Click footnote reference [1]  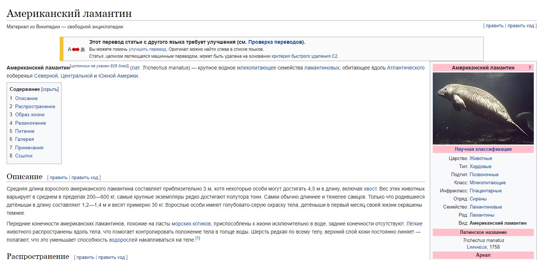click(198, 238)
